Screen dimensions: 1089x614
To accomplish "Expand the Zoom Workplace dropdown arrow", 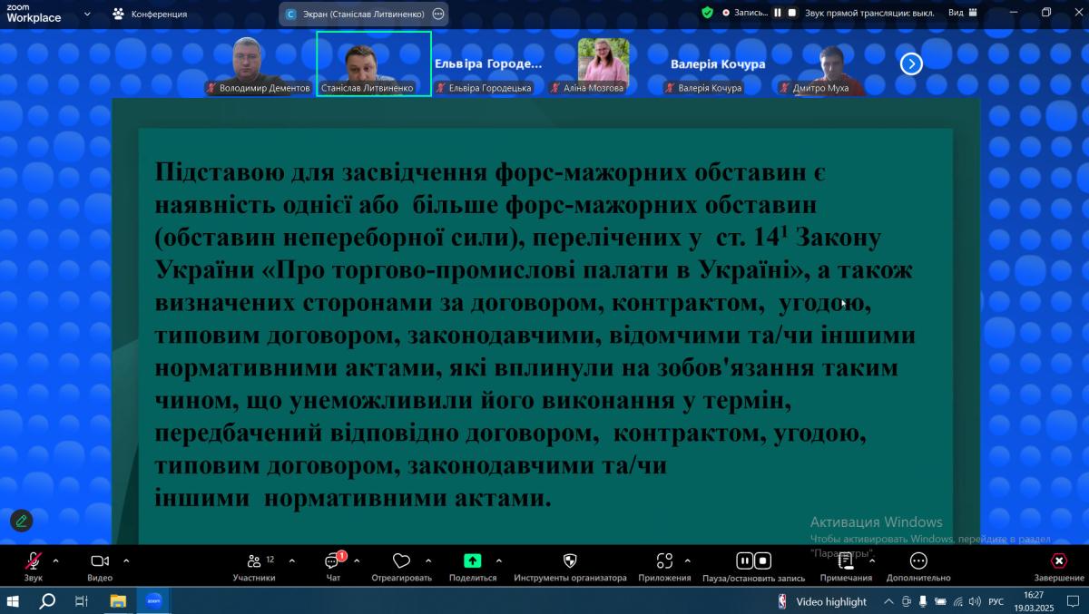I will pos(87,14).
